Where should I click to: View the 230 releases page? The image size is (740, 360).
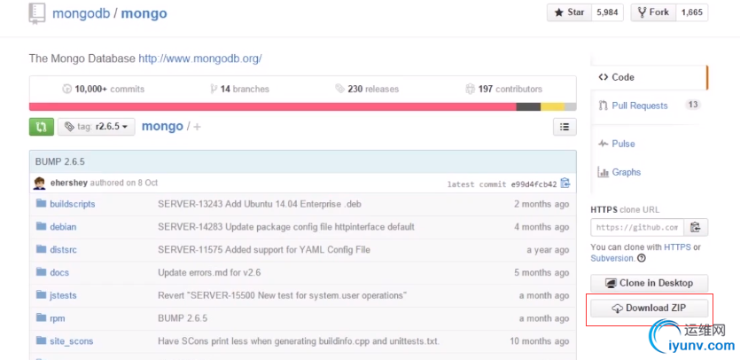coord(367,89)
